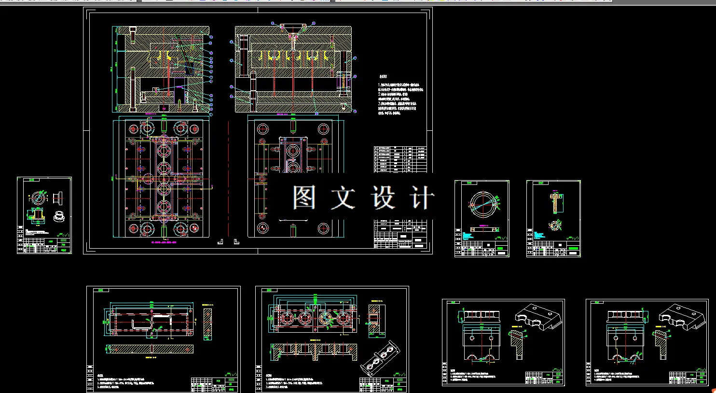Click the green approval stamp on the ring insert drawing
The image size is (716, 393).
(x=500, y=248)
